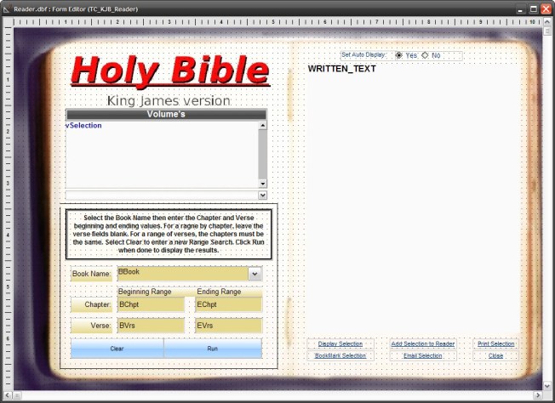The width and height of the screenshot is (555, 403).
Task: Click the Display Selection link
Action: (340, 344)
